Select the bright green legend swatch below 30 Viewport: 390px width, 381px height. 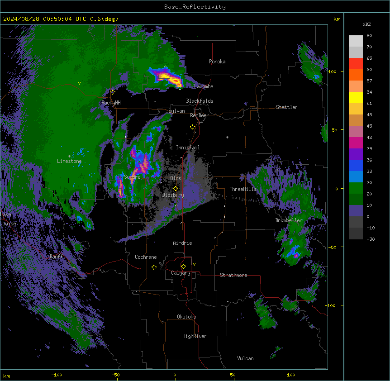coord(356,188)
